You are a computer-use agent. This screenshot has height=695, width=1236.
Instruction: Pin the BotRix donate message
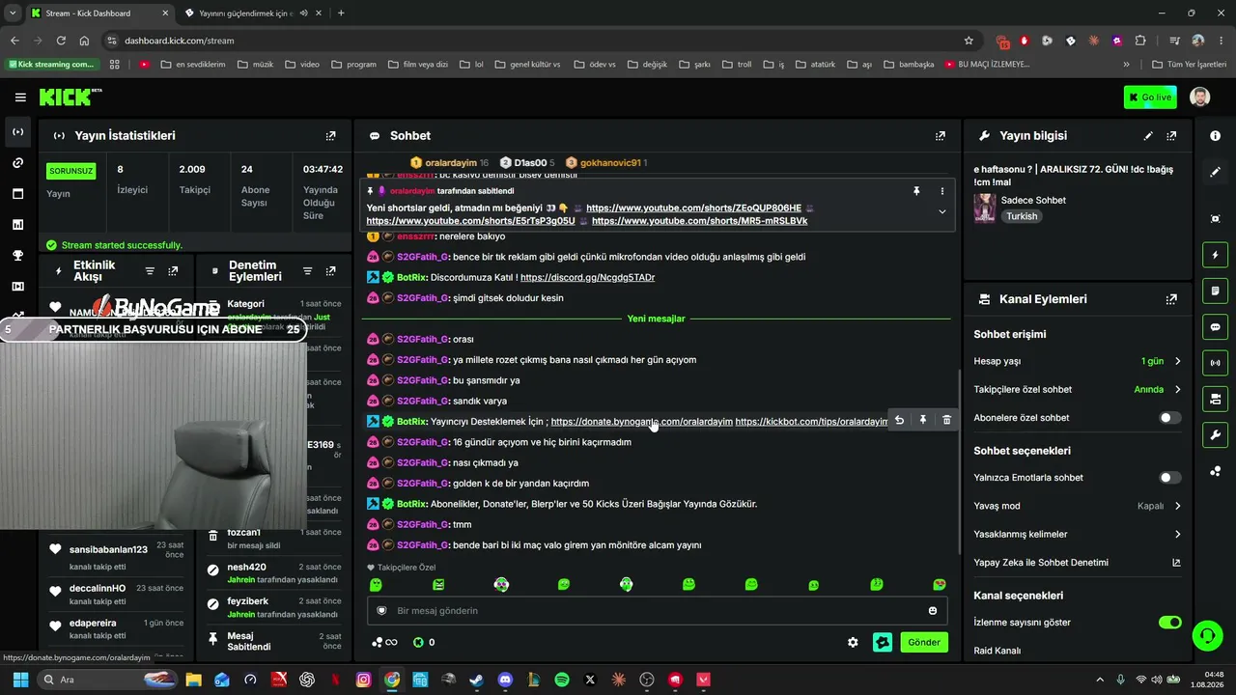[x=923, y=420]
